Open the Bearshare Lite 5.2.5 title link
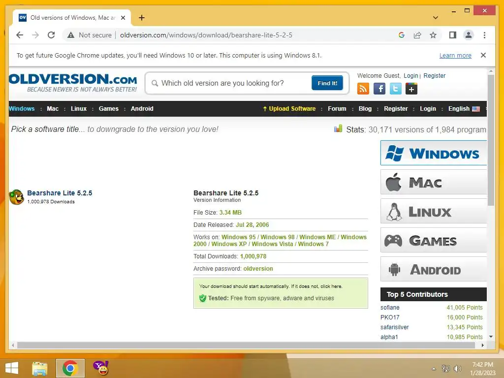 pos(60,193)
